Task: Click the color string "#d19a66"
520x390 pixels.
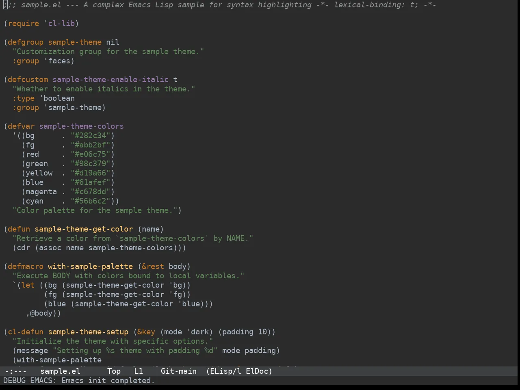Action: point(90,173)
